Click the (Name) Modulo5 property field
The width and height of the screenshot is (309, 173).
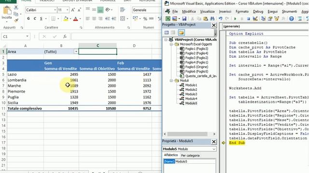coord(189,161)
